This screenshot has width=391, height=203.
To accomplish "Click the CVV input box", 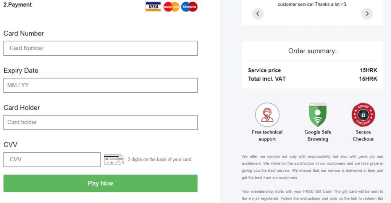I will 52,159.
